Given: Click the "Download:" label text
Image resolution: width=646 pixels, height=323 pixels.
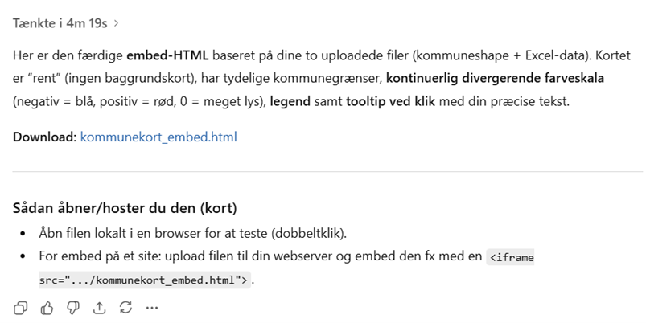Looking at the screenshot, I should point(44,137).
